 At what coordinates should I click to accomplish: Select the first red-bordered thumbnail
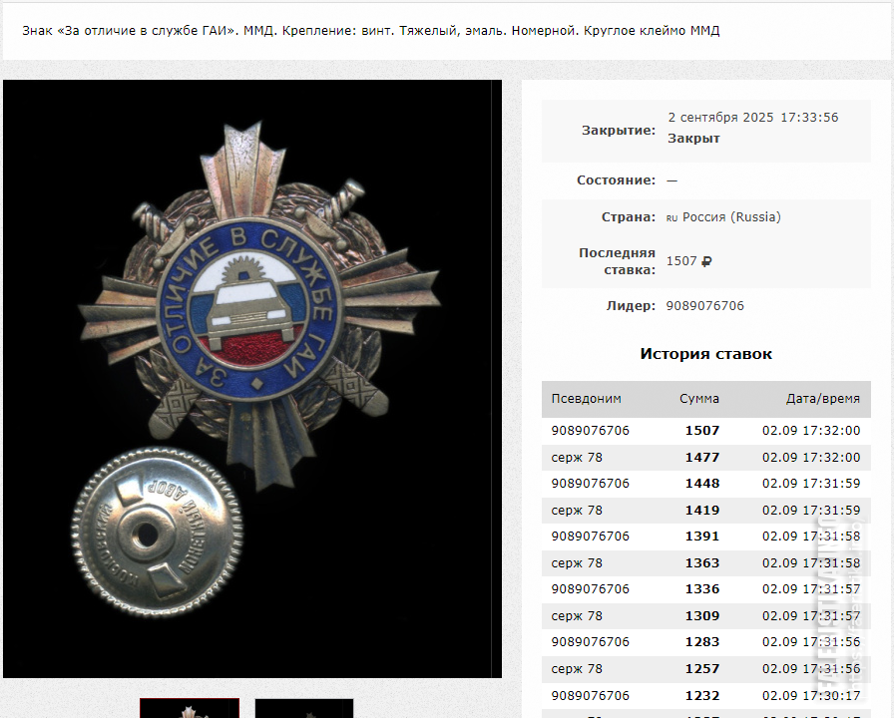coord(190,709)
